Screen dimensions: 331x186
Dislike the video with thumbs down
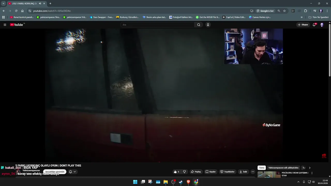click(184, 172)
